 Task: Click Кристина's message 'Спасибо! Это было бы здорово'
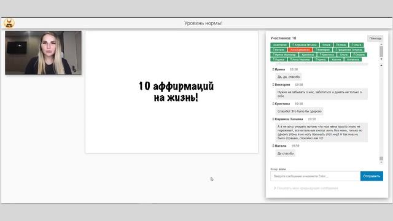coord(300,111)
